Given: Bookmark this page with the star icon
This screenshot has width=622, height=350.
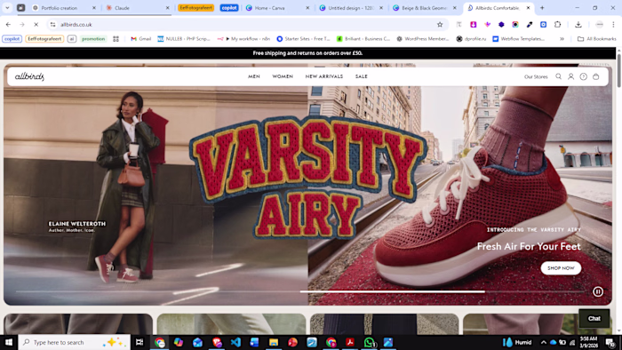Looking at the screenshot, I should [440, 25].
